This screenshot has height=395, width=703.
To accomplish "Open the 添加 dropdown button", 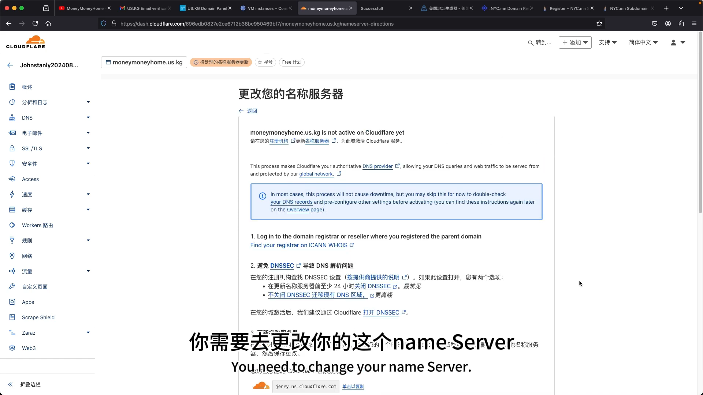I will coord(575,42).
